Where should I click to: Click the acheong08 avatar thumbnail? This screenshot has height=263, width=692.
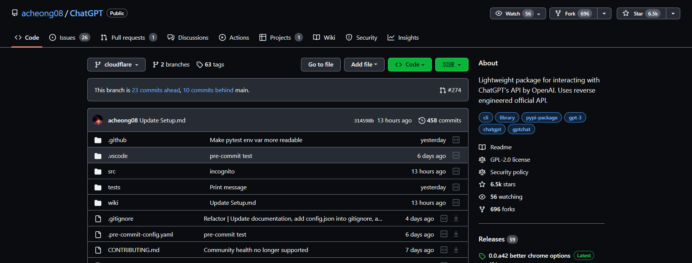click(x=98, y=121)
